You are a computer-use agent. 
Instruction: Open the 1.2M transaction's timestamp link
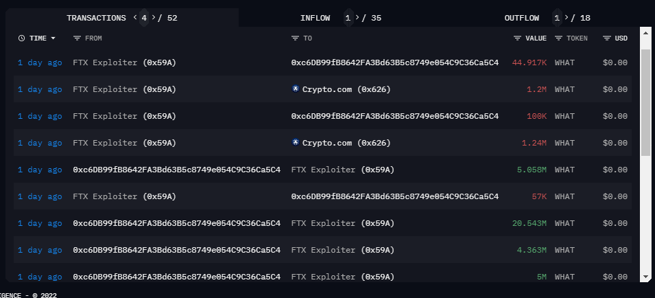[x=40, y=89]
